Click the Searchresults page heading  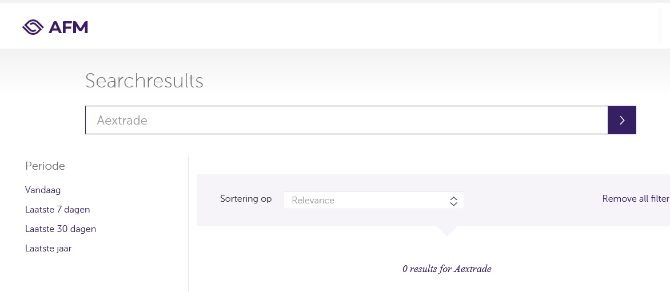tap(144, 81)
